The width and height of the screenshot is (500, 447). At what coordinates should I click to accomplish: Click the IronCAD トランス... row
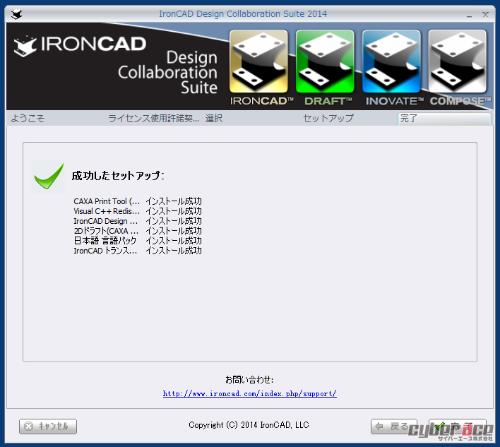click(x=138, y=251)
